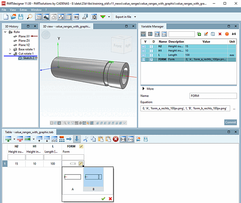Select form option A thumbnail
The image size is (241, 203).
(x=73, y=177)
